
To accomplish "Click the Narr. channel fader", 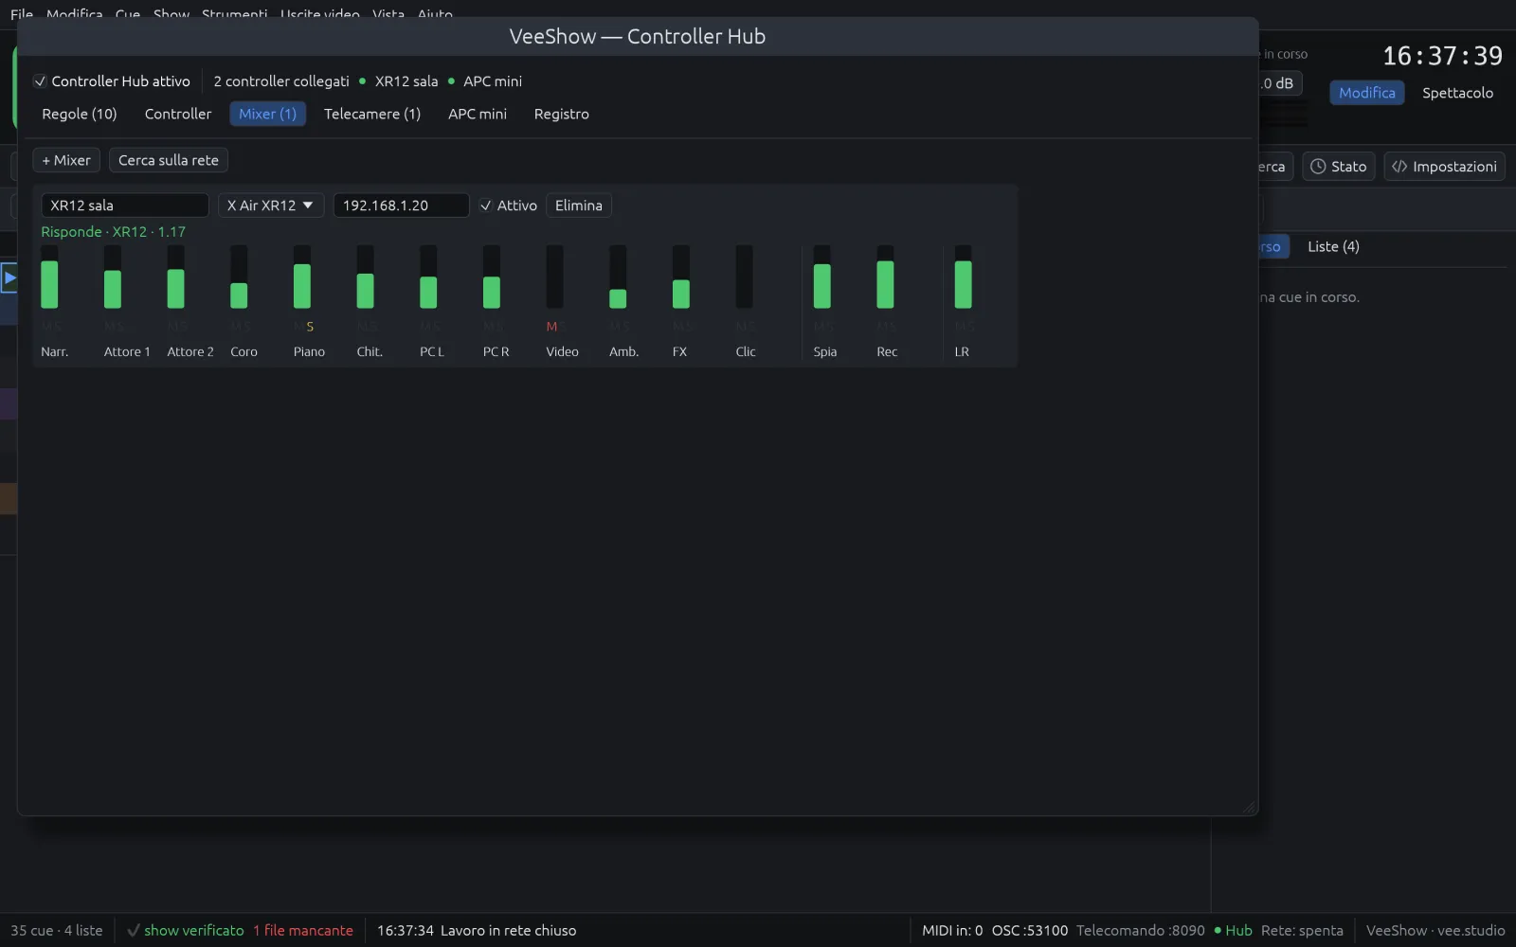I will [x=49, y=277].
